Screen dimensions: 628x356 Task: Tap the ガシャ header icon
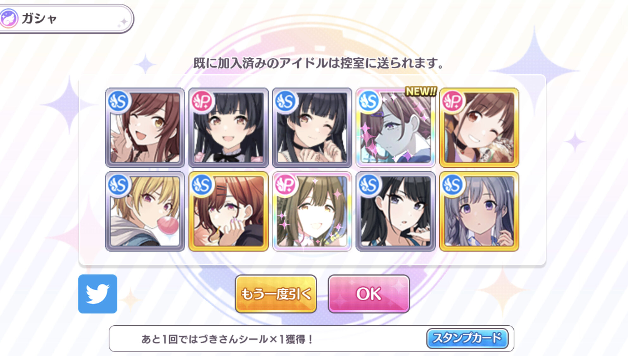tap(9, 18)
